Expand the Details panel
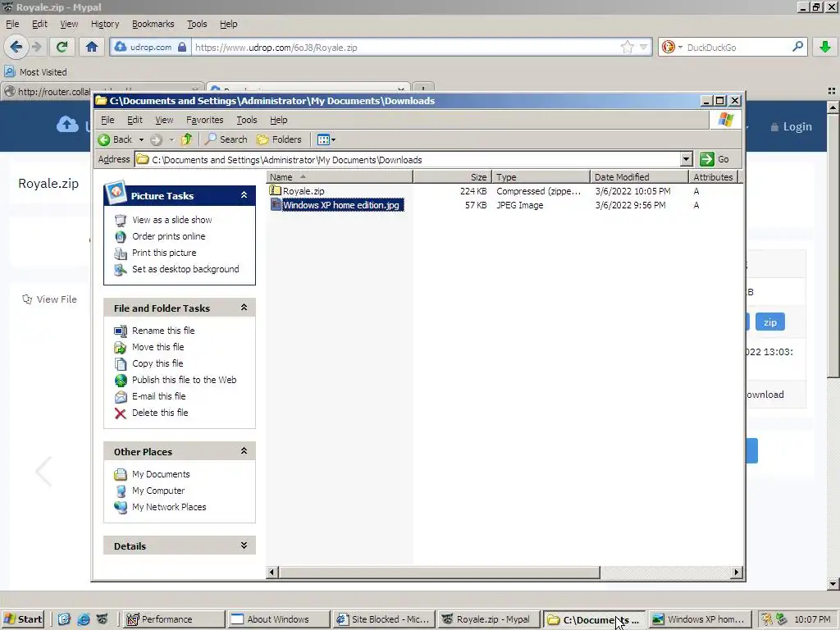Image resolution: width=840 pixels, height=630 pixels. pos(244,546)
